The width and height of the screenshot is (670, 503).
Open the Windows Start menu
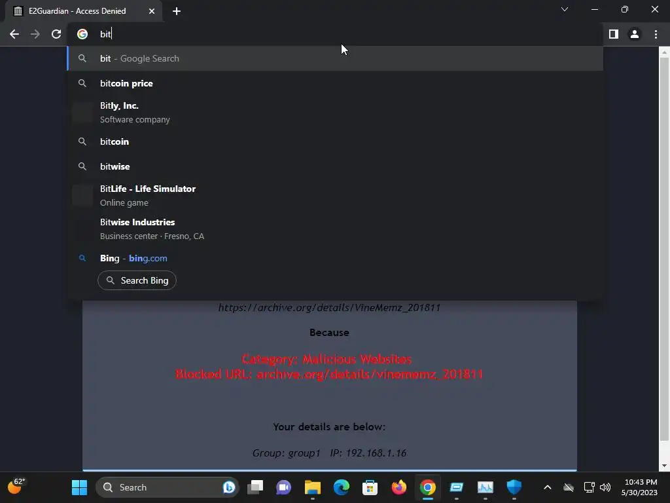pyautogui.click(x=79, y=487)
